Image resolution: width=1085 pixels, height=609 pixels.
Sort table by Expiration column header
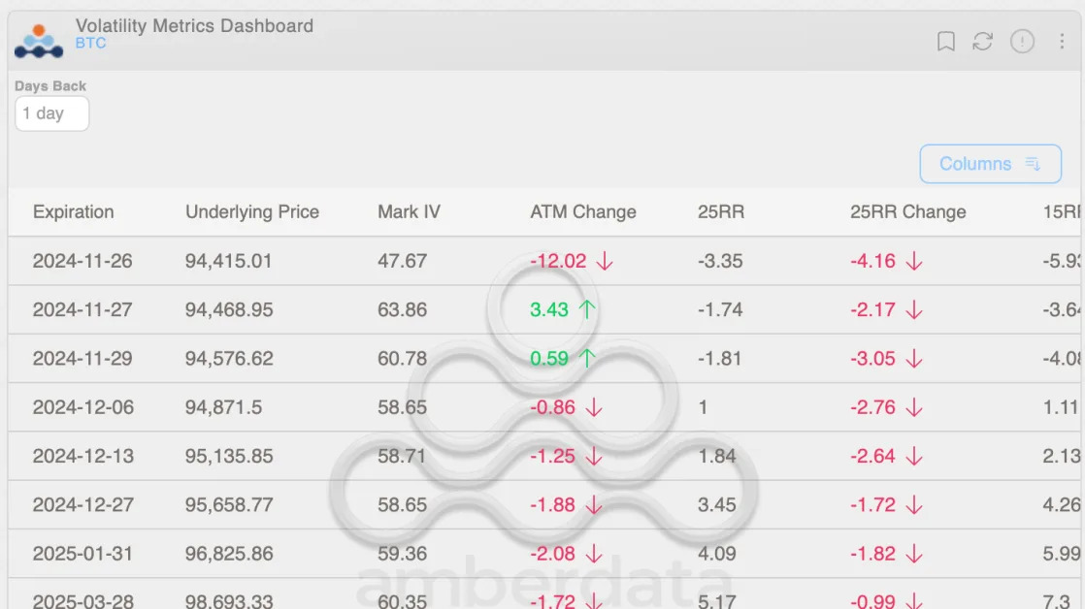pyautogui.click(x=74, y=211)
